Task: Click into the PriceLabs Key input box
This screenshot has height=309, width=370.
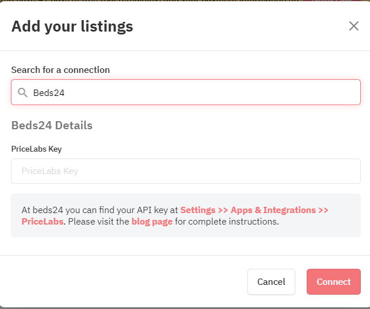Action: pos(186,171)
